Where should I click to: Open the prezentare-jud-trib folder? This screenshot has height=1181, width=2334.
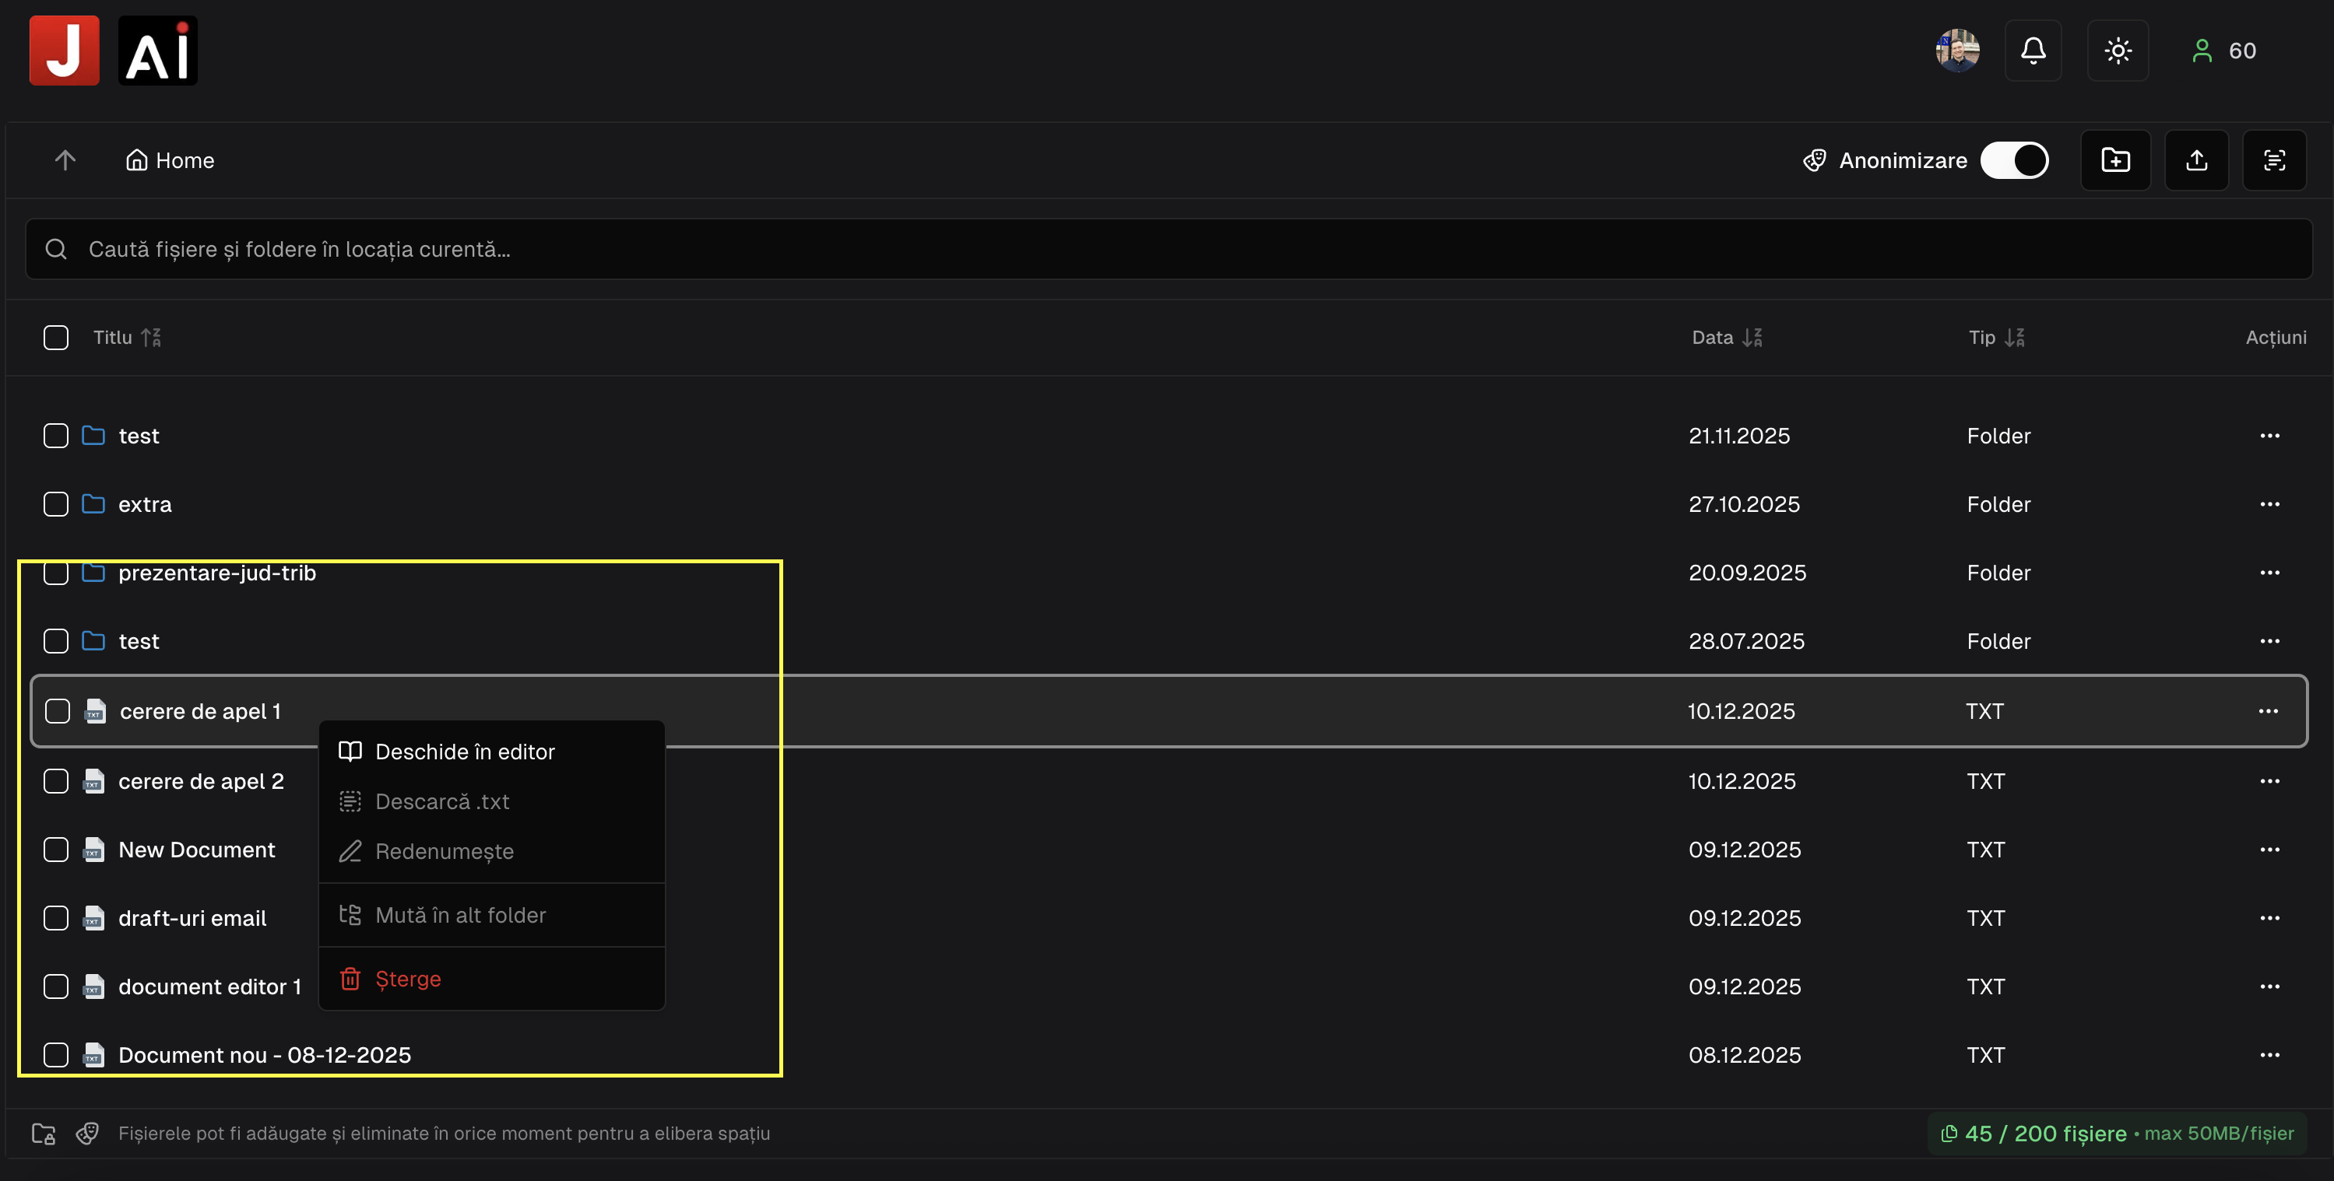click(216, 573)
